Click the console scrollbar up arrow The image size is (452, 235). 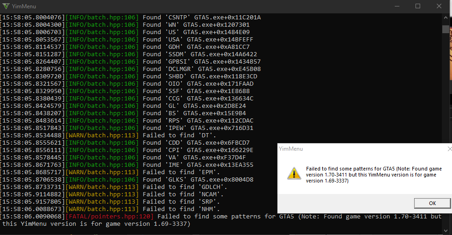[x=446, y=18]
